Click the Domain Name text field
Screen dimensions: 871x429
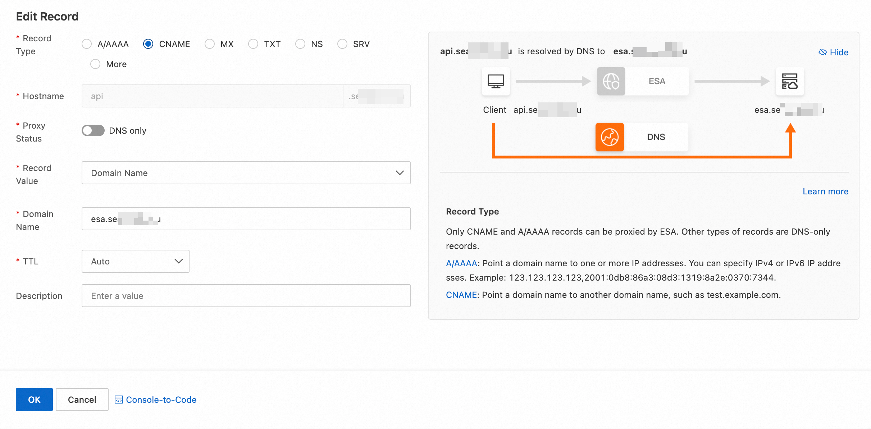[x=246, y=219]
